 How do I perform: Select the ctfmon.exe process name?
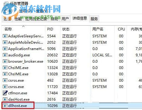point(18,93)
